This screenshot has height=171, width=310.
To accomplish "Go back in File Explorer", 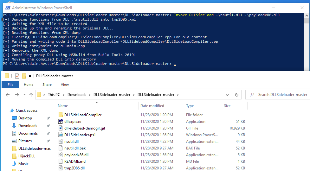I will (x=8, y=95).
